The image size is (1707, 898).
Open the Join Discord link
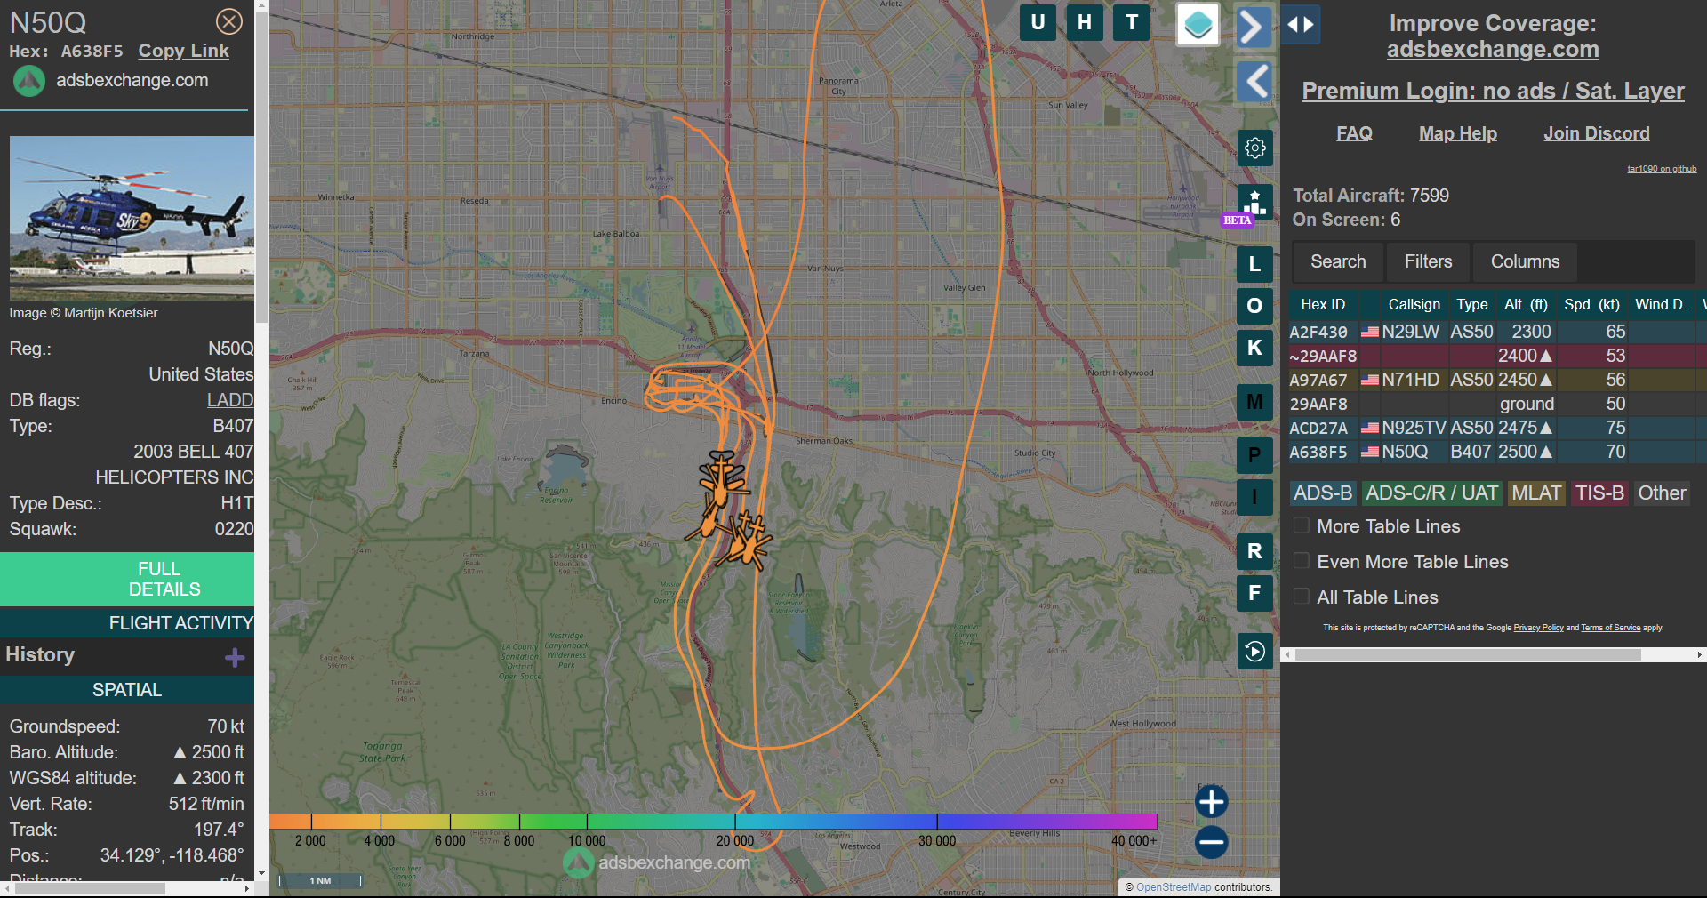click(x=1596, y=133)
